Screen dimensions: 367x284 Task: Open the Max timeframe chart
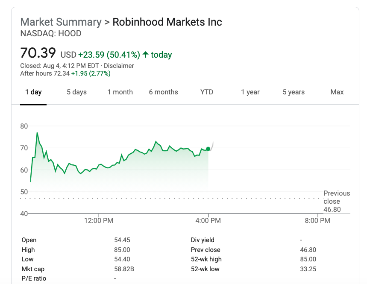click(337, 92)
